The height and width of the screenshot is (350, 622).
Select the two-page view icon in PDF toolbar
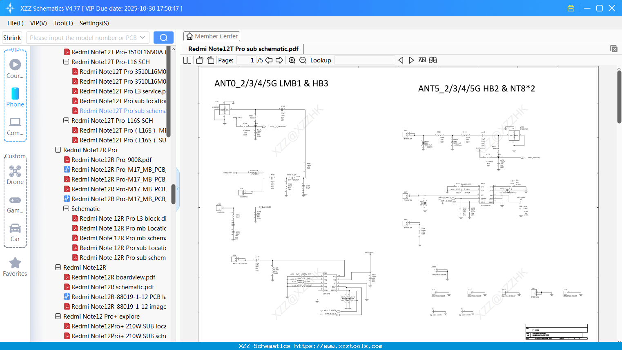click(187, 60)
